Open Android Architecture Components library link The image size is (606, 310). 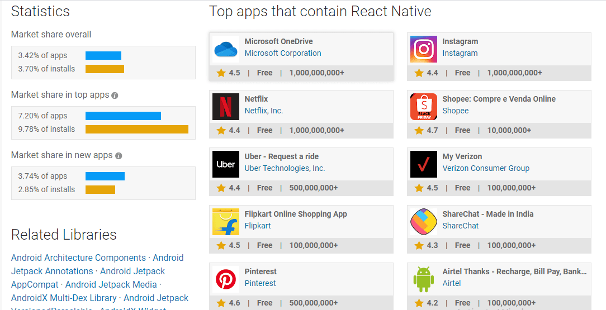[x=78, y=258]
